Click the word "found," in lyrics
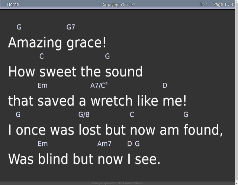 point(203,130)
